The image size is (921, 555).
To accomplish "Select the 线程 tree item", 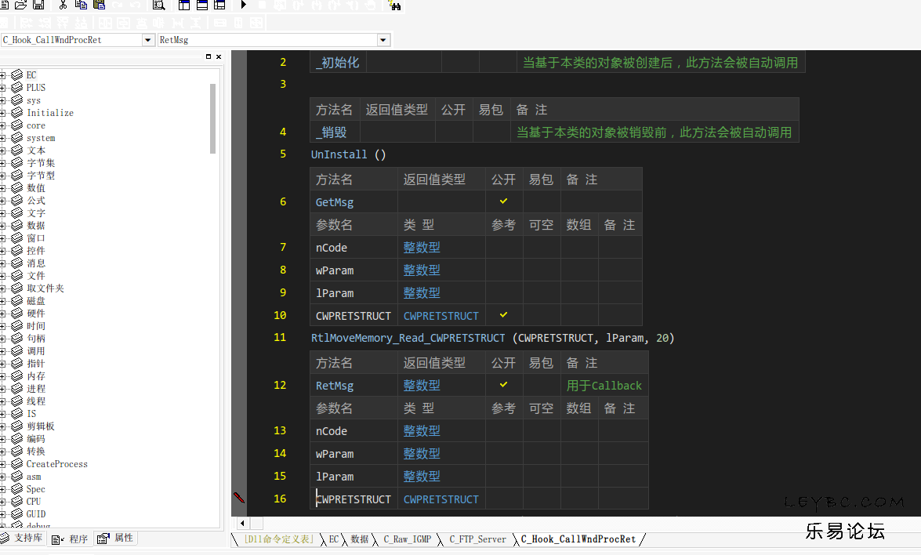I will click(36, 401).
